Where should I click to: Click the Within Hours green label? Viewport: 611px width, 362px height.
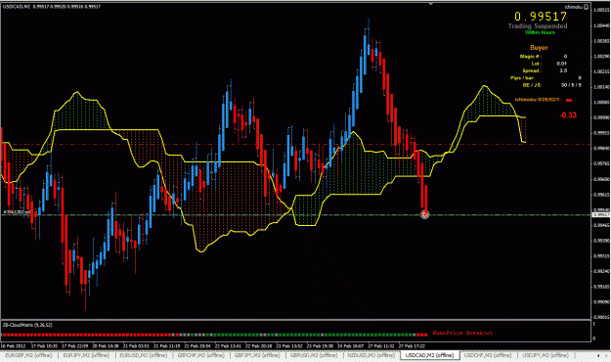pos(540,32)
